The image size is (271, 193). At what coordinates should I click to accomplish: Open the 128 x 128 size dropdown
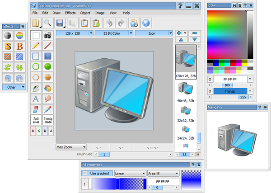(x=75, y=33)
